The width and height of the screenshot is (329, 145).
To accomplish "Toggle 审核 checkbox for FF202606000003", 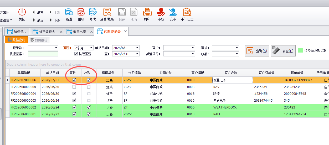I will (x=74, y=100).
